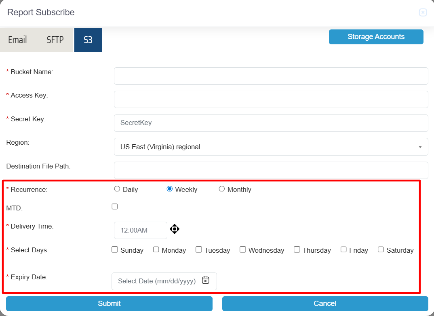Open the time picker icon beside Delivery Time
434x316 pixels.
coord(175,229)
